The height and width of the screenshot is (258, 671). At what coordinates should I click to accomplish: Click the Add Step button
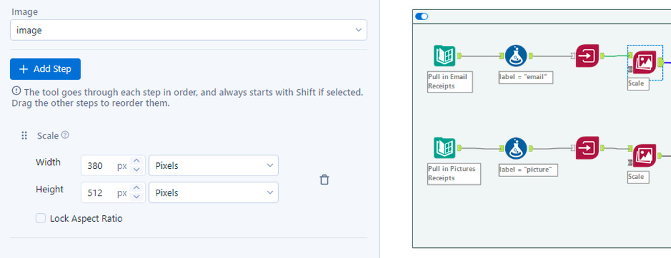pyautogui.click(x=46, y=69)
